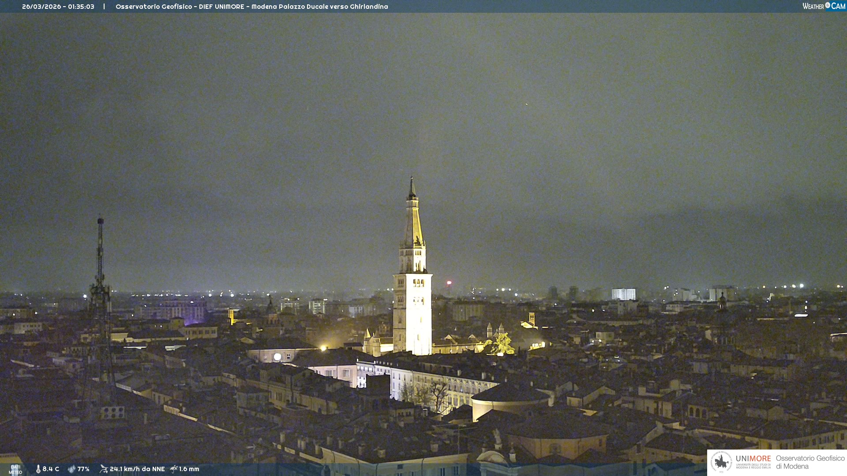Click the rain umbrella icon
This screenshot has height=476, width=847.
[174, 469]
